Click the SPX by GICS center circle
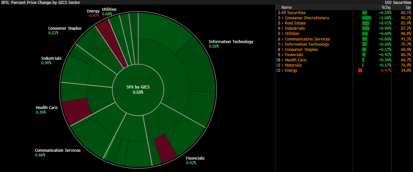 (x=138, y=90)
